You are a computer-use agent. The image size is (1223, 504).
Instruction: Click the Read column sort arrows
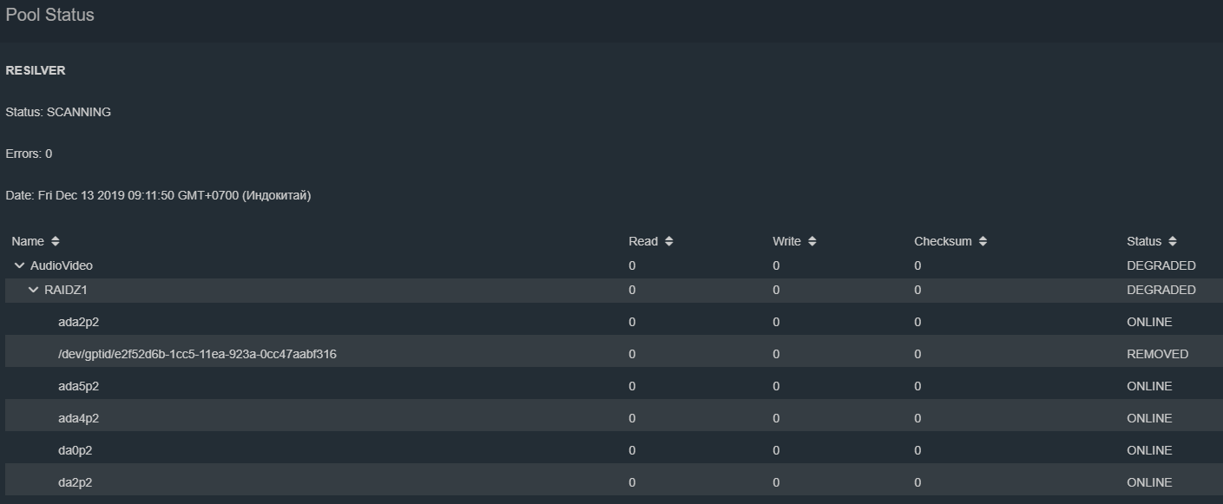click(x=669, y=241)
